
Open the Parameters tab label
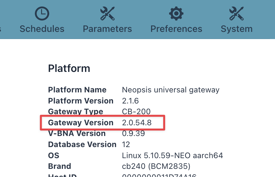coord(107,29)
